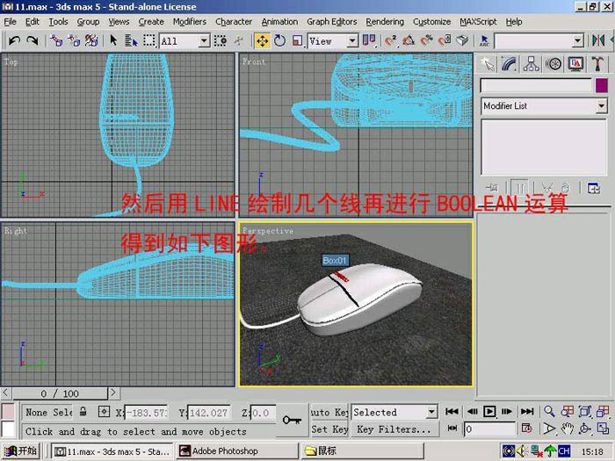
Task: Click the purple object color swatch
Action: [601, 85]
